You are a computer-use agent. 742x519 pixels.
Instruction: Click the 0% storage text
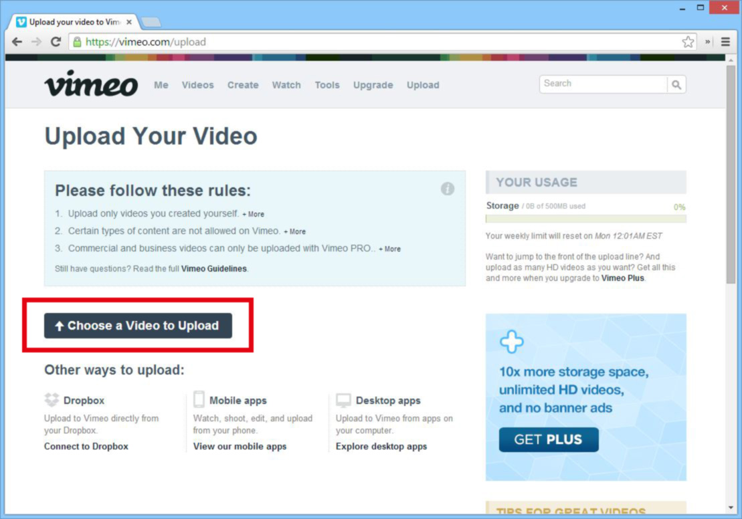click(x=679, y=207)
